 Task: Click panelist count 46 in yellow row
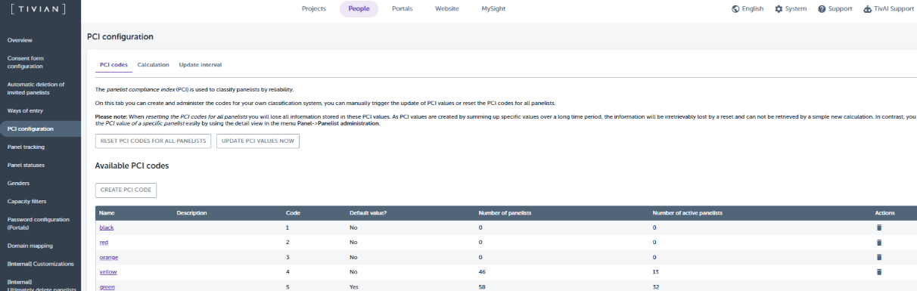482,272
